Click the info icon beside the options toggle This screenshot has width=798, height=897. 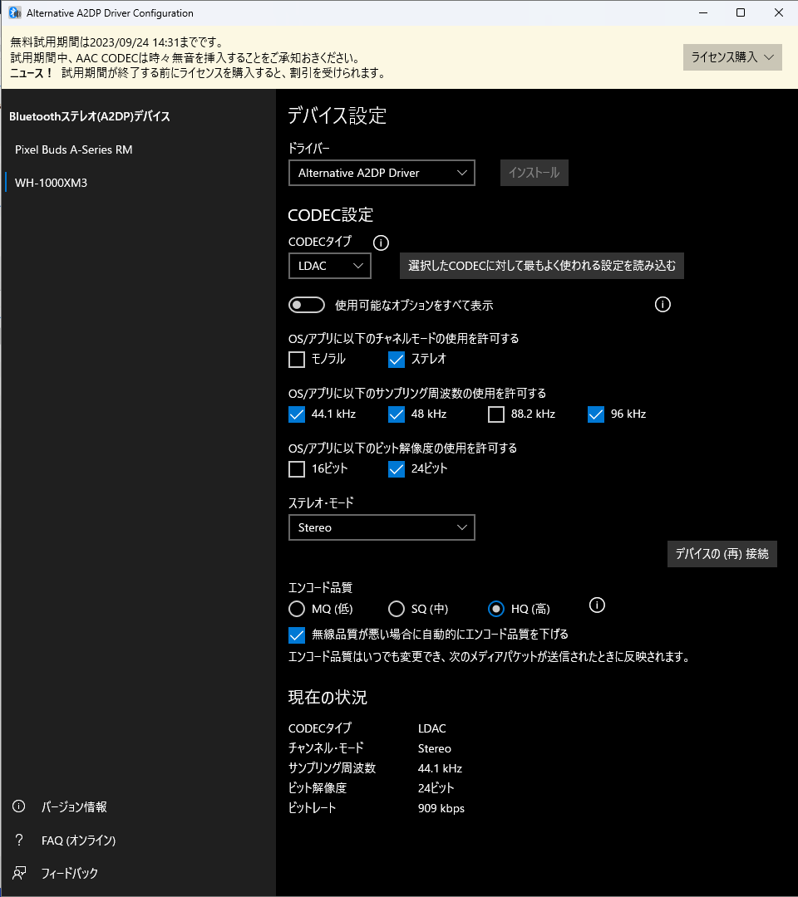(x=663, y=305)
